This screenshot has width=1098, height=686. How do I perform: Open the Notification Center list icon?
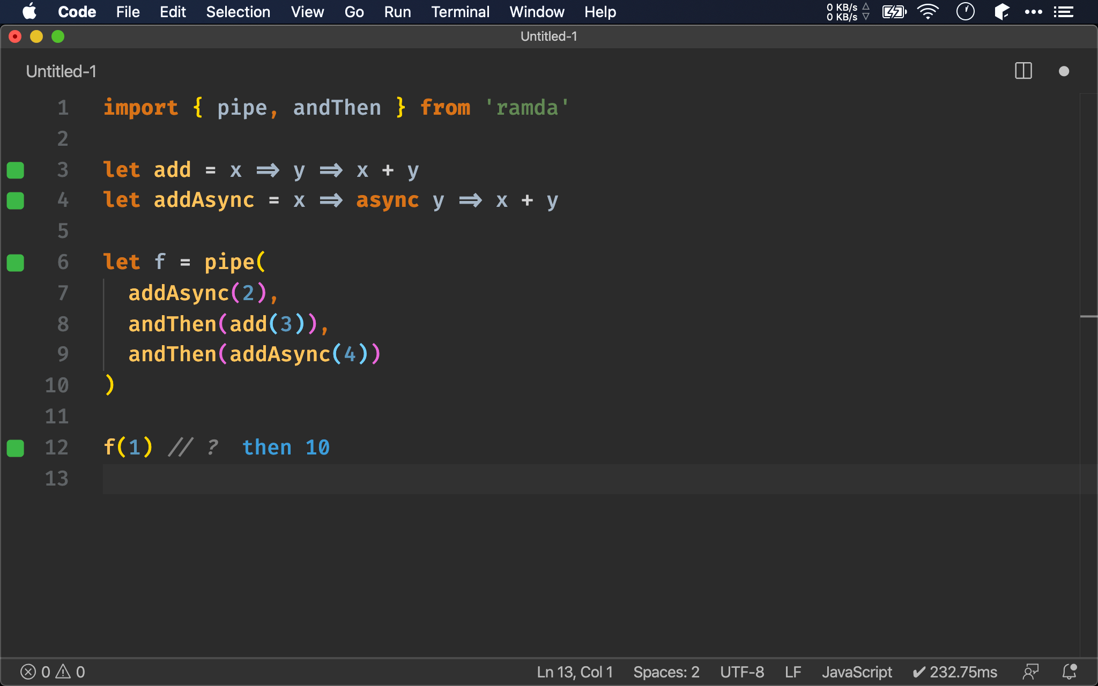coord(1064,12)
